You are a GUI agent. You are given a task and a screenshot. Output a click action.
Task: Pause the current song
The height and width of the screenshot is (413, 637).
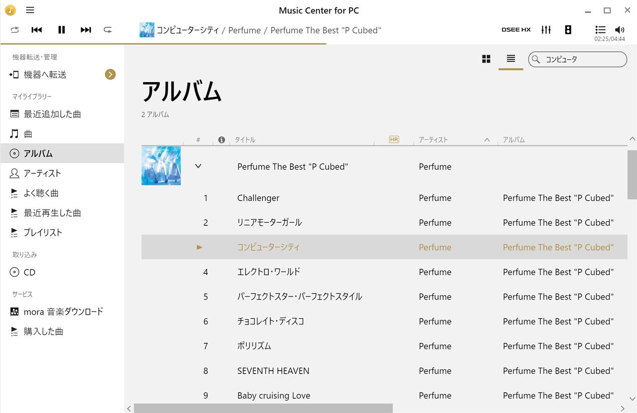(x=61, y=30)
